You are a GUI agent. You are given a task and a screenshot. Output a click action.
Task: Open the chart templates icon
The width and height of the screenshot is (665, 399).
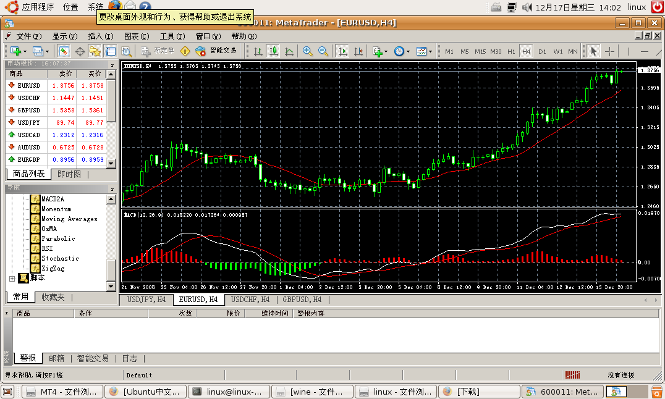pos(421,51)
